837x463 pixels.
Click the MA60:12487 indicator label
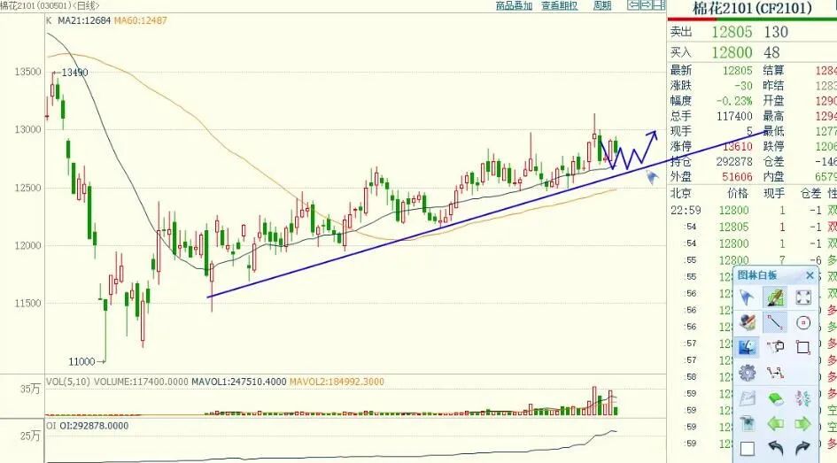[141, 20]
